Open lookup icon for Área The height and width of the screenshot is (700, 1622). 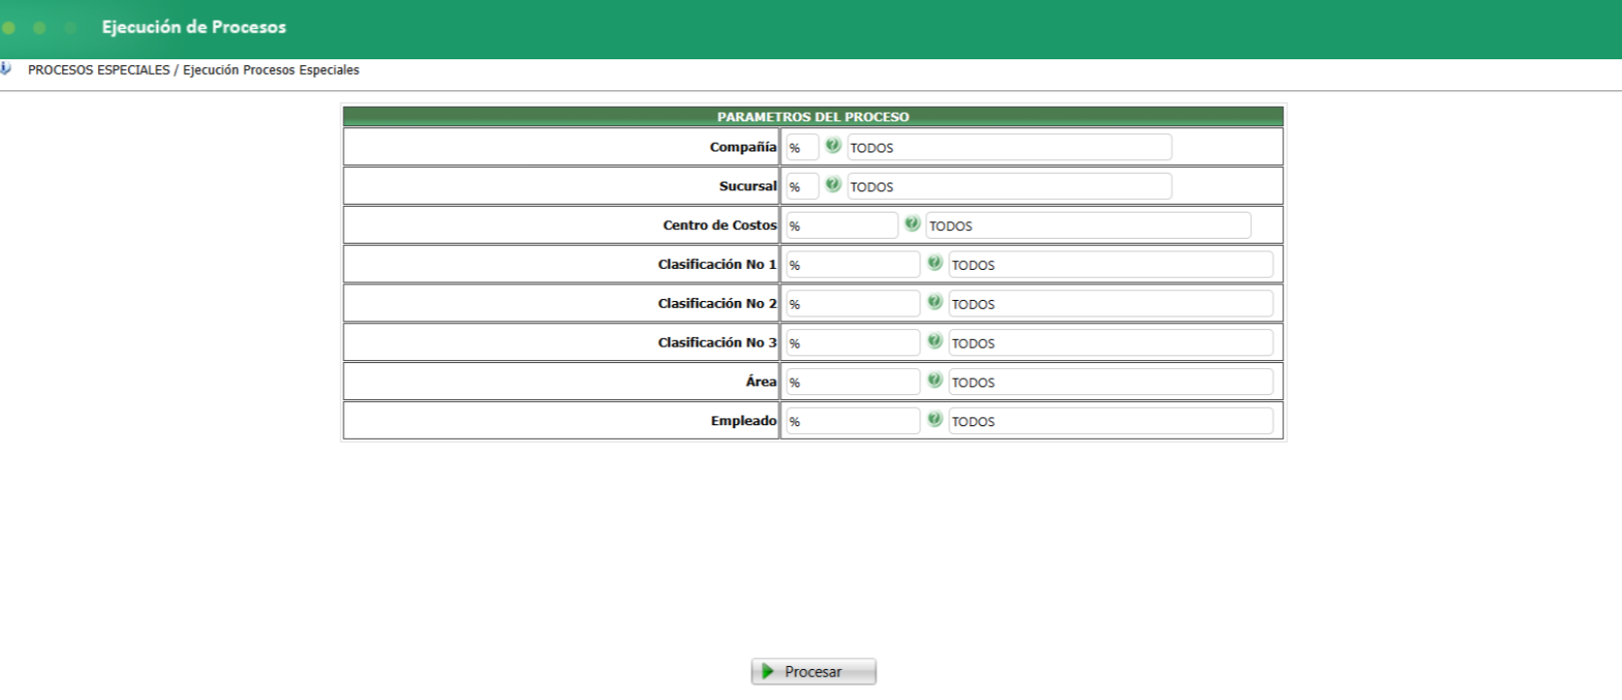[935, 381]
